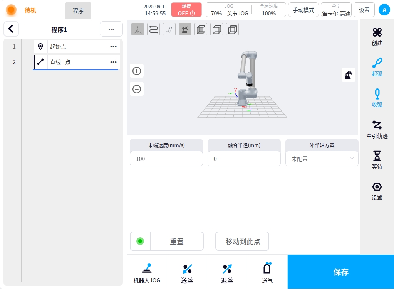
Task: Click the 退丝 wire retract icon
Action: (x=227, y=272)
